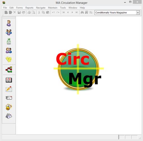Click the sort order toolbar icon
143x141 pixels.
91,12
